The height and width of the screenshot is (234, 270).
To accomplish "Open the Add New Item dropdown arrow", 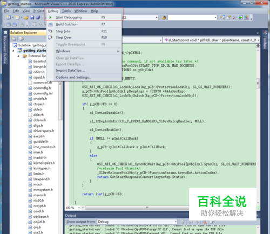I will click(22, 17).
